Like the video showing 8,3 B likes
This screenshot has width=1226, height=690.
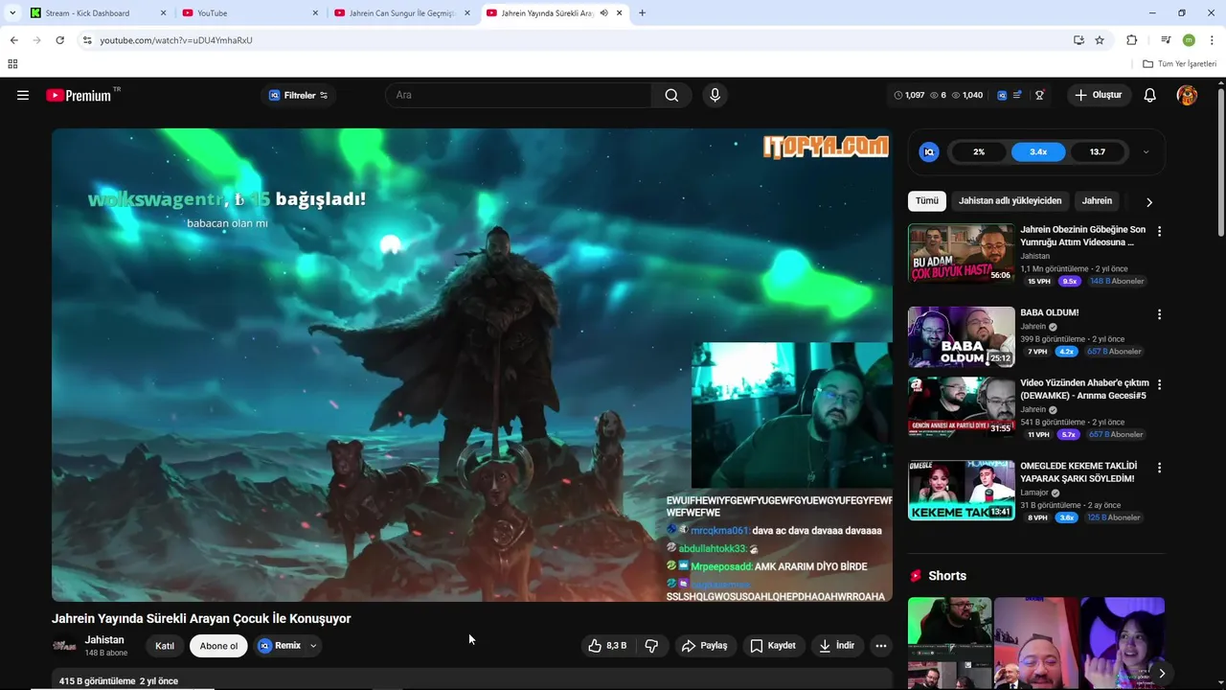(607, 646)
